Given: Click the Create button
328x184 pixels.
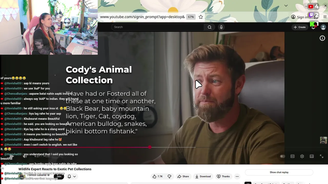Looking at the screenshot, I should 300,27.
